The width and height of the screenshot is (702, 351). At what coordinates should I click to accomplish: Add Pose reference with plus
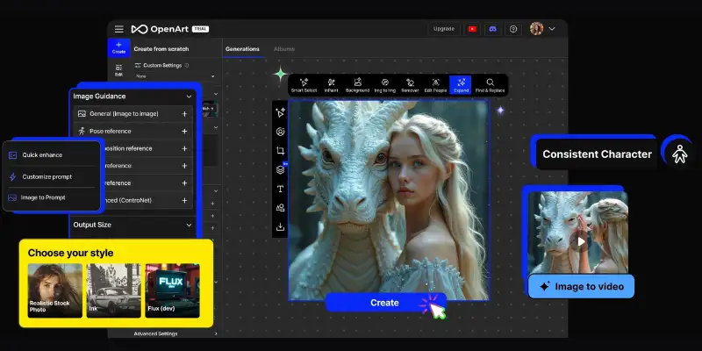[x=184, y=131]
